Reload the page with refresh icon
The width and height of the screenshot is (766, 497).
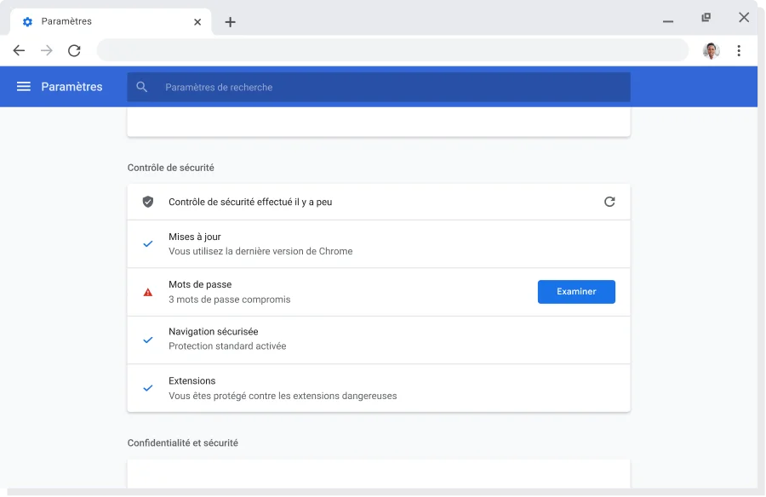point(74,51)
